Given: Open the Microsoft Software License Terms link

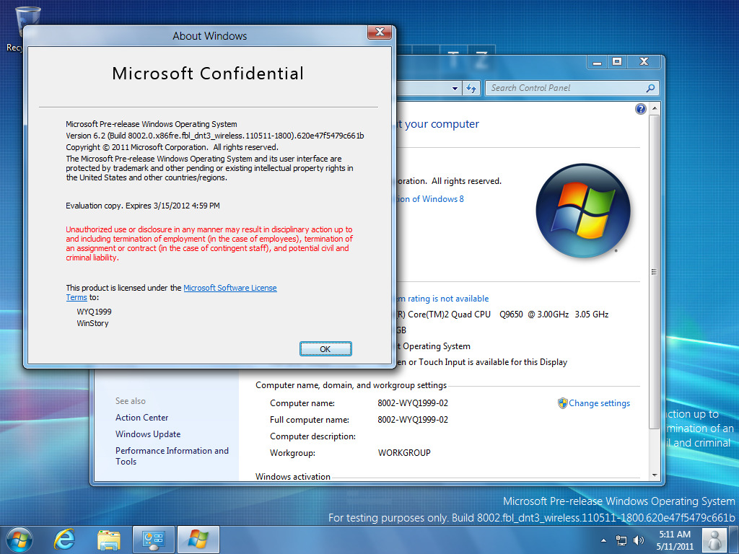Looking at the screenshot, I should [229, 288].
